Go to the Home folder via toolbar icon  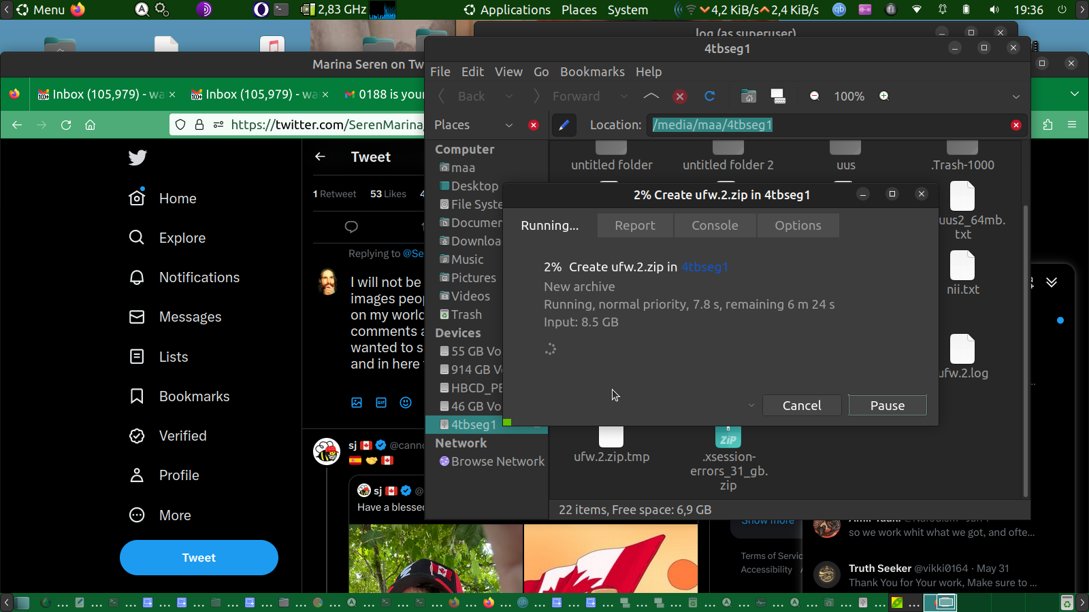(x=749, y=97)
